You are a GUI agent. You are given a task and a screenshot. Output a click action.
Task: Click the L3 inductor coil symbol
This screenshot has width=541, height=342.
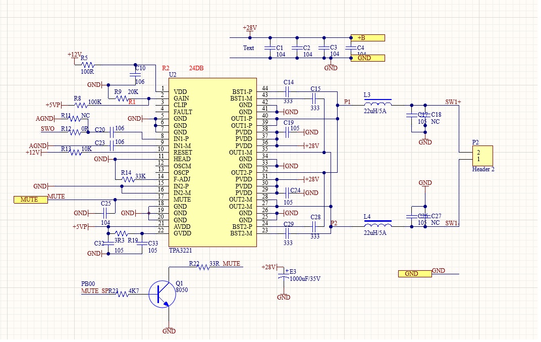[378, 103]
